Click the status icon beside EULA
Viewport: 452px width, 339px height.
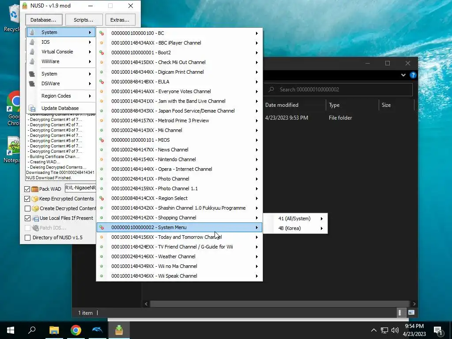tap(102, 82)
